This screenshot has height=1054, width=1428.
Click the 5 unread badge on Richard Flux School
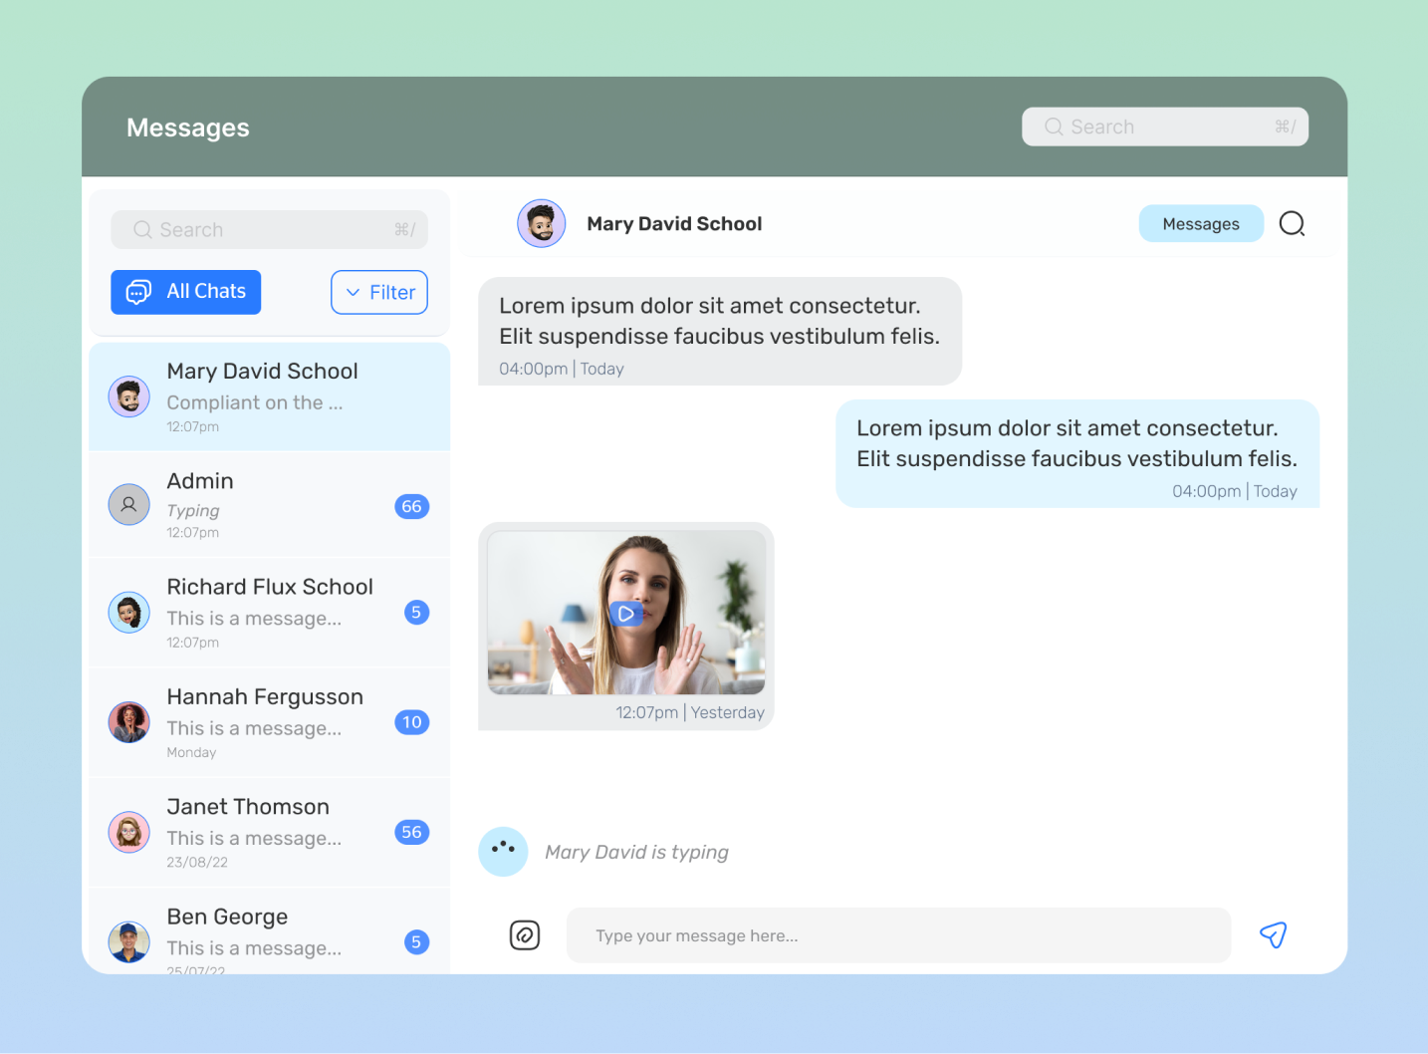point(417,612)
